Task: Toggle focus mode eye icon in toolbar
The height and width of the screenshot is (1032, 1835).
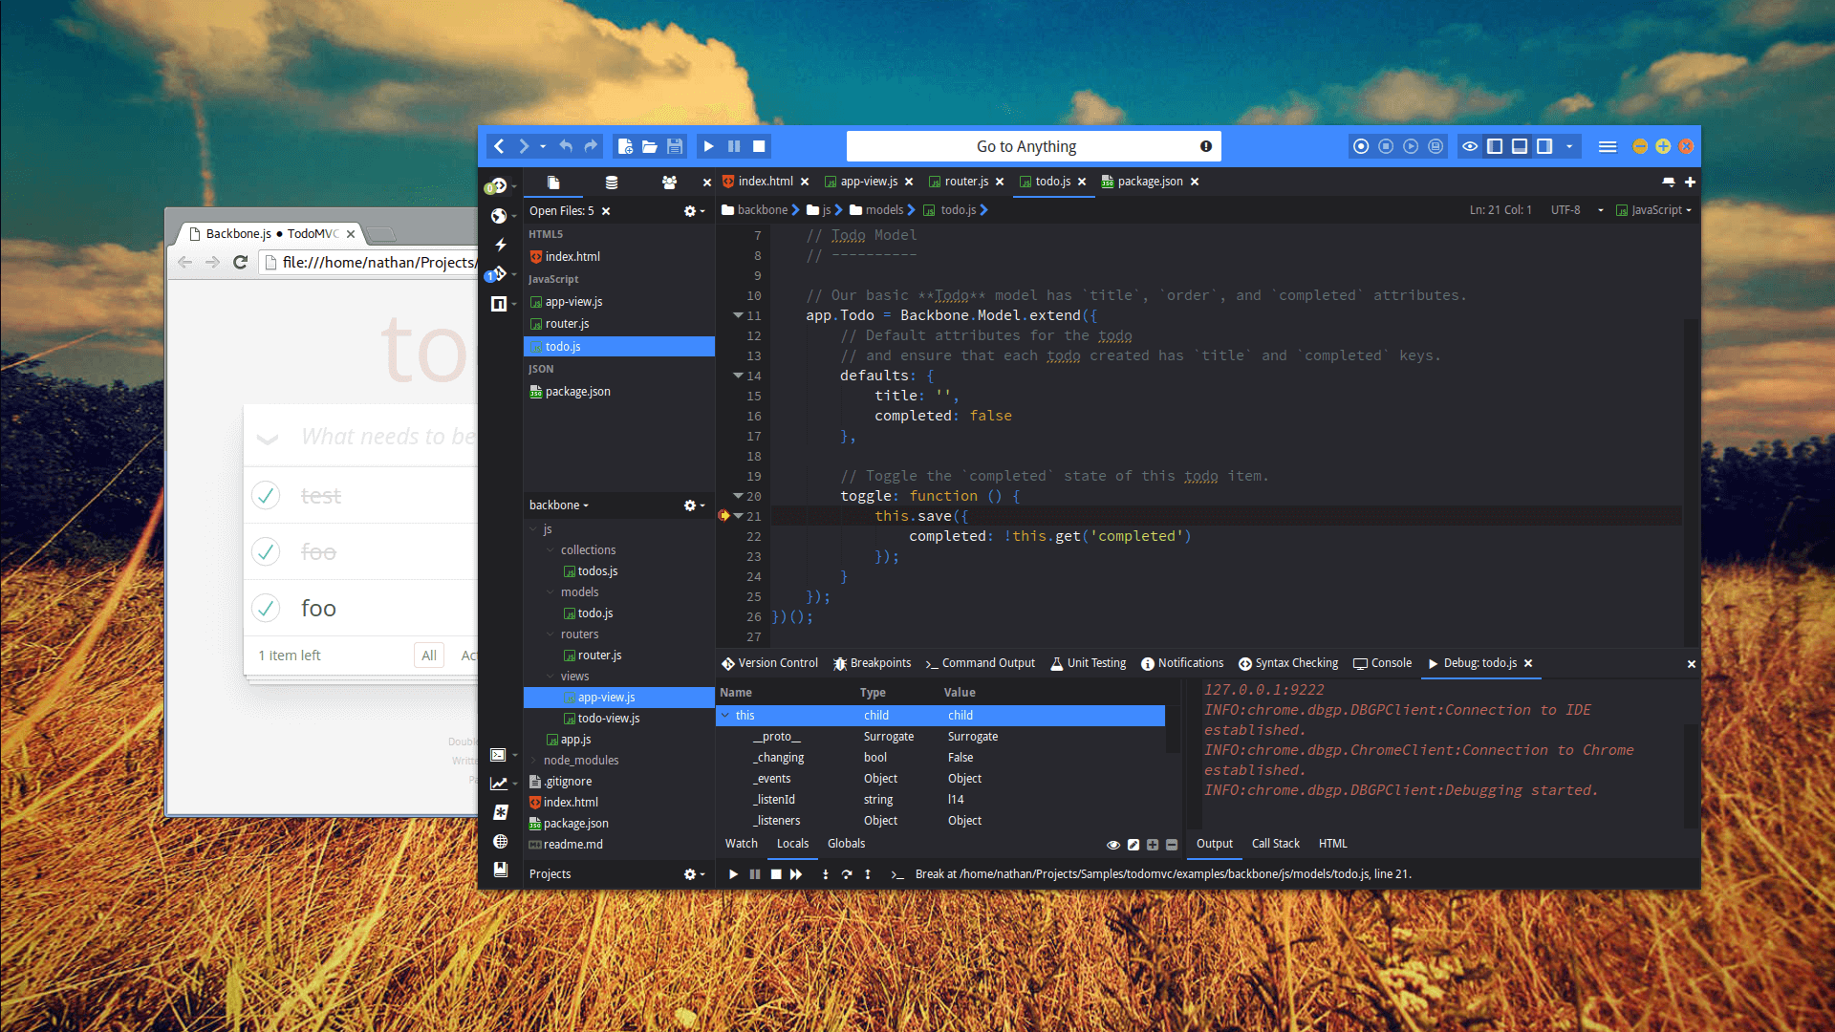Action: tap(1470, 146)
